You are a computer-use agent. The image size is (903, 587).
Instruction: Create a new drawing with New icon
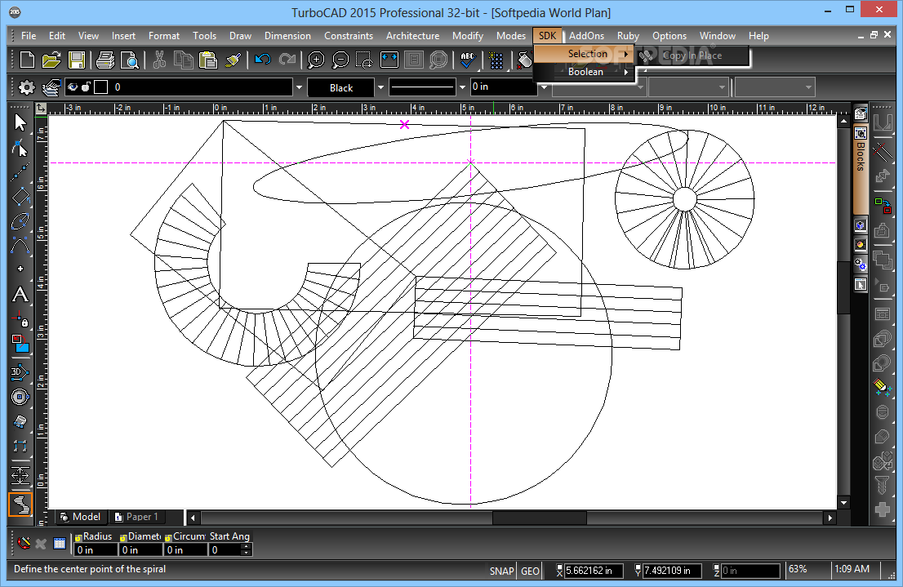(27, 60)
